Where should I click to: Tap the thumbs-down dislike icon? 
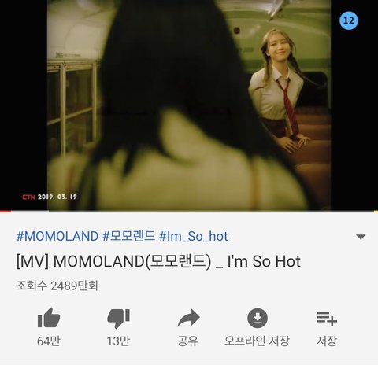point(119,319)
